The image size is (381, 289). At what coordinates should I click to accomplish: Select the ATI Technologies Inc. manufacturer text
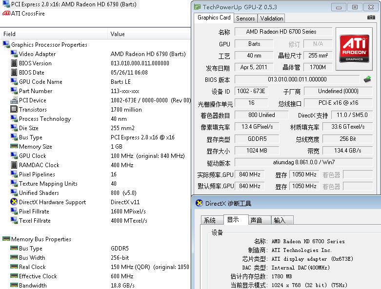tap(301, 250)
